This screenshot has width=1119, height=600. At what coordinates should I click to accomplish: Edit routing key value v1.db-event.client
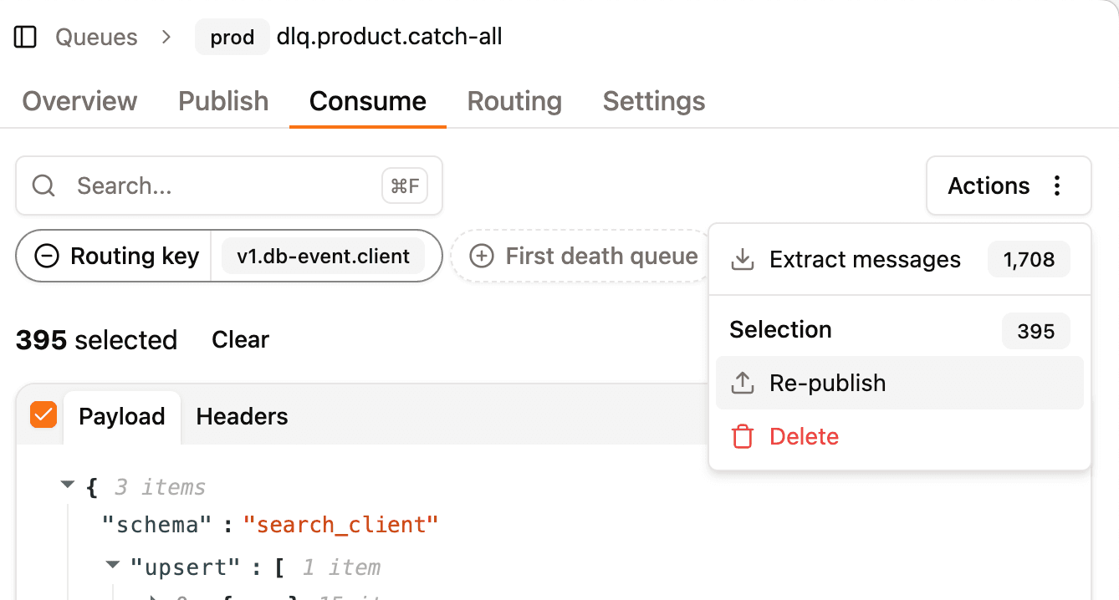click(x=323, y=256)
